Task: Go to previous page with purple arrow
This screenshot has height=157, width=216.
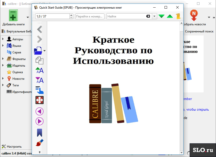Action: point(40,111)
